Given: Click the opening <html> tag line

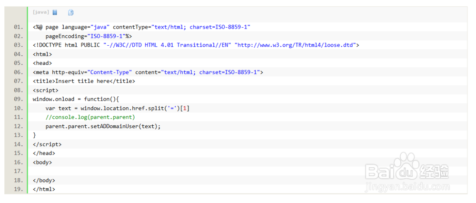Looking at the screenshot, I should 42,54.
